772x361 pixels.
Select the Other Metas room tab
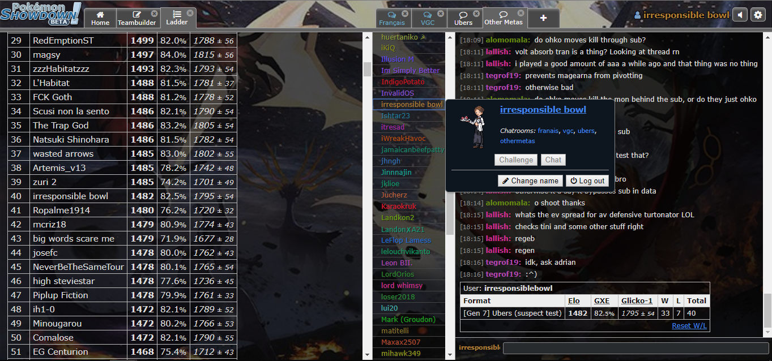click(x=504, y=18)
